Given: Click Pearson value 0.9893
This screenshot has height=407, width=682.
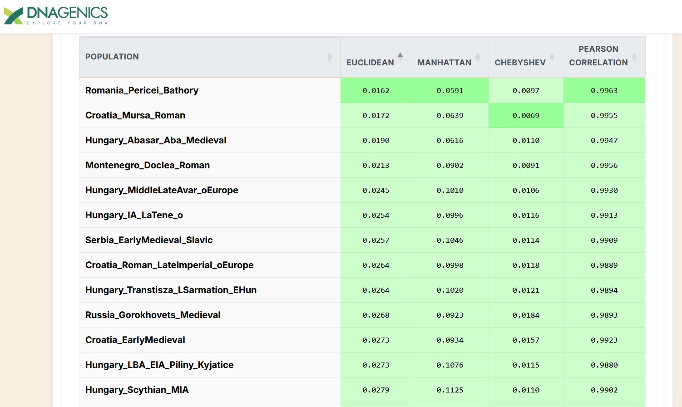Looking at the screenshot, I should click(604, 315).
